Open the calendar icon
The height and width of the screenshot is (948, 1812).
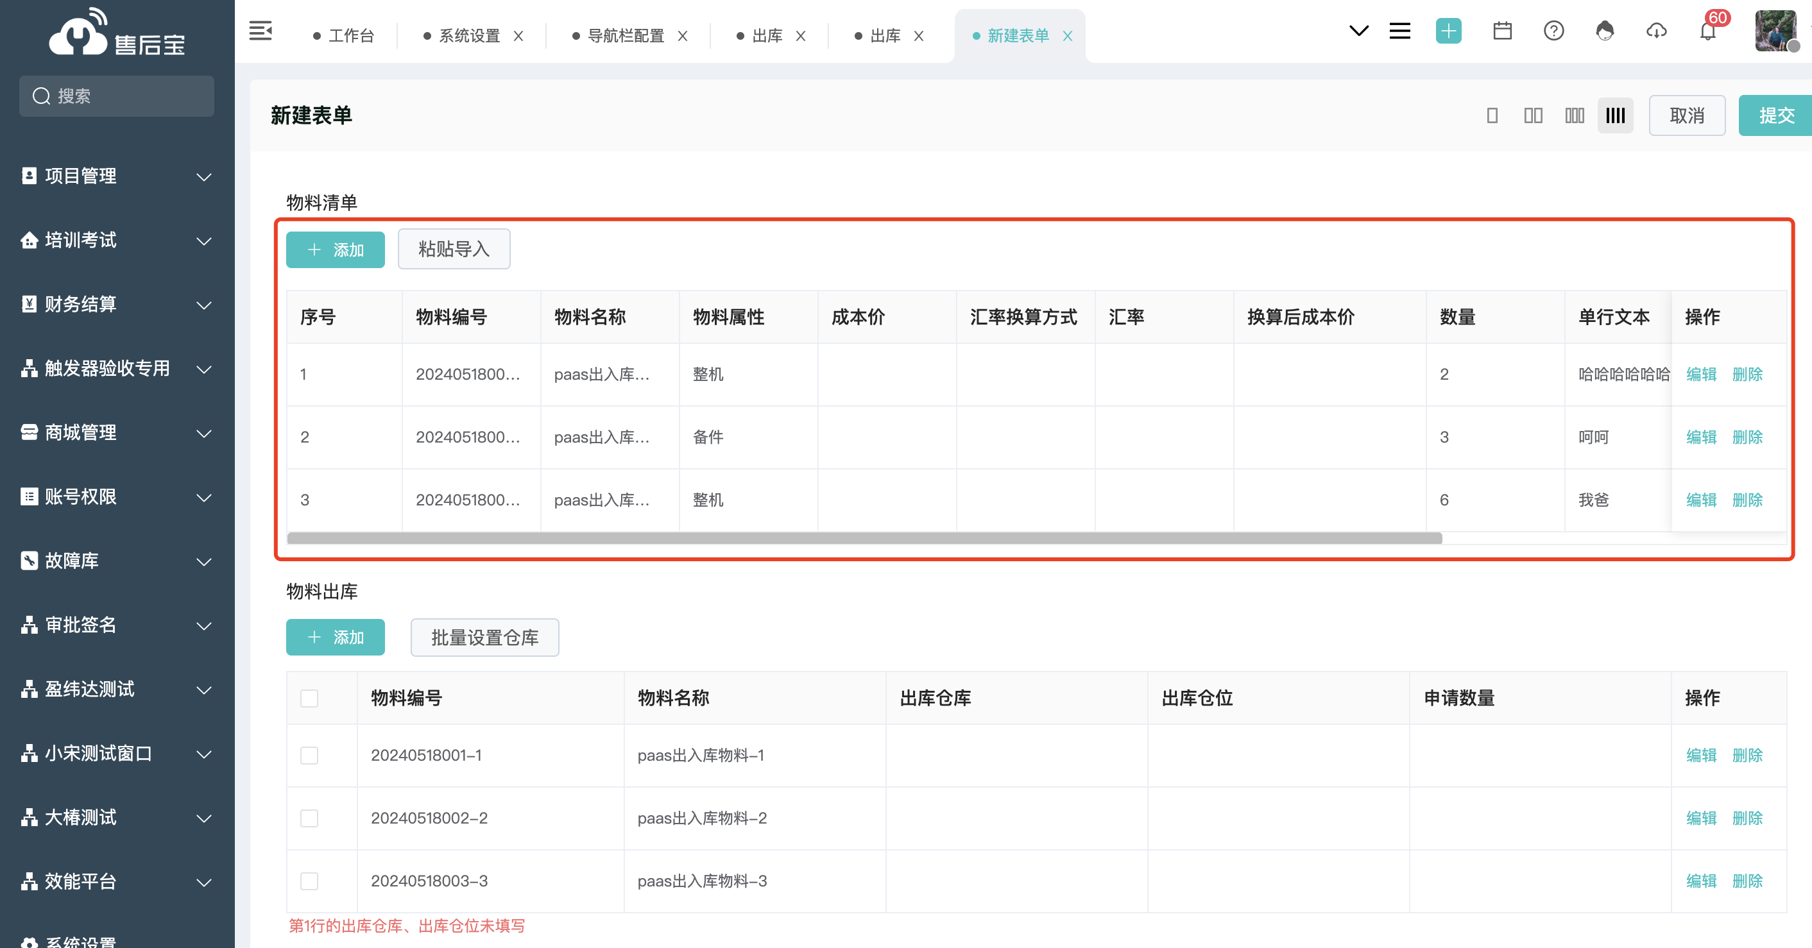(x=1503, y=31)
